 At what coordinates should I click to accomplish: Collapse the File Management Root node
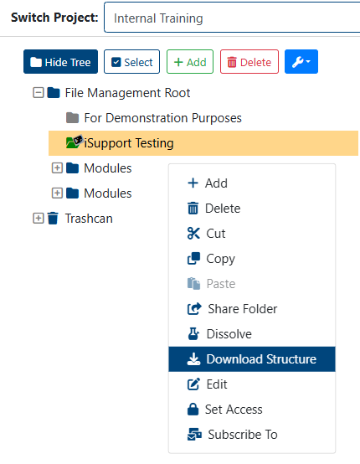tap(39, 93)
